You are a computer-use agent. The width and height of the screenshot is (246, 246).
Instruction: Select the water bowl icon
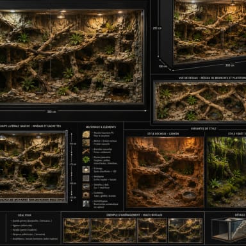pos(86,186)
